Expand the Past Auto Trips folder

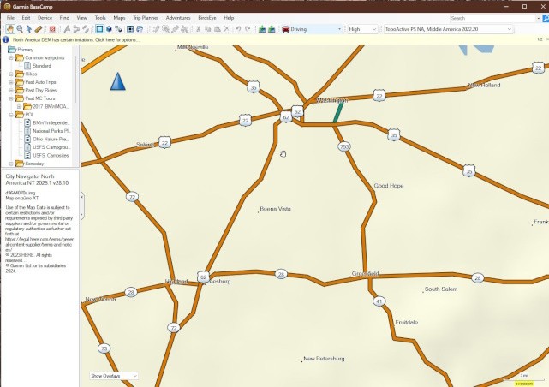click(x=11, y=82)
